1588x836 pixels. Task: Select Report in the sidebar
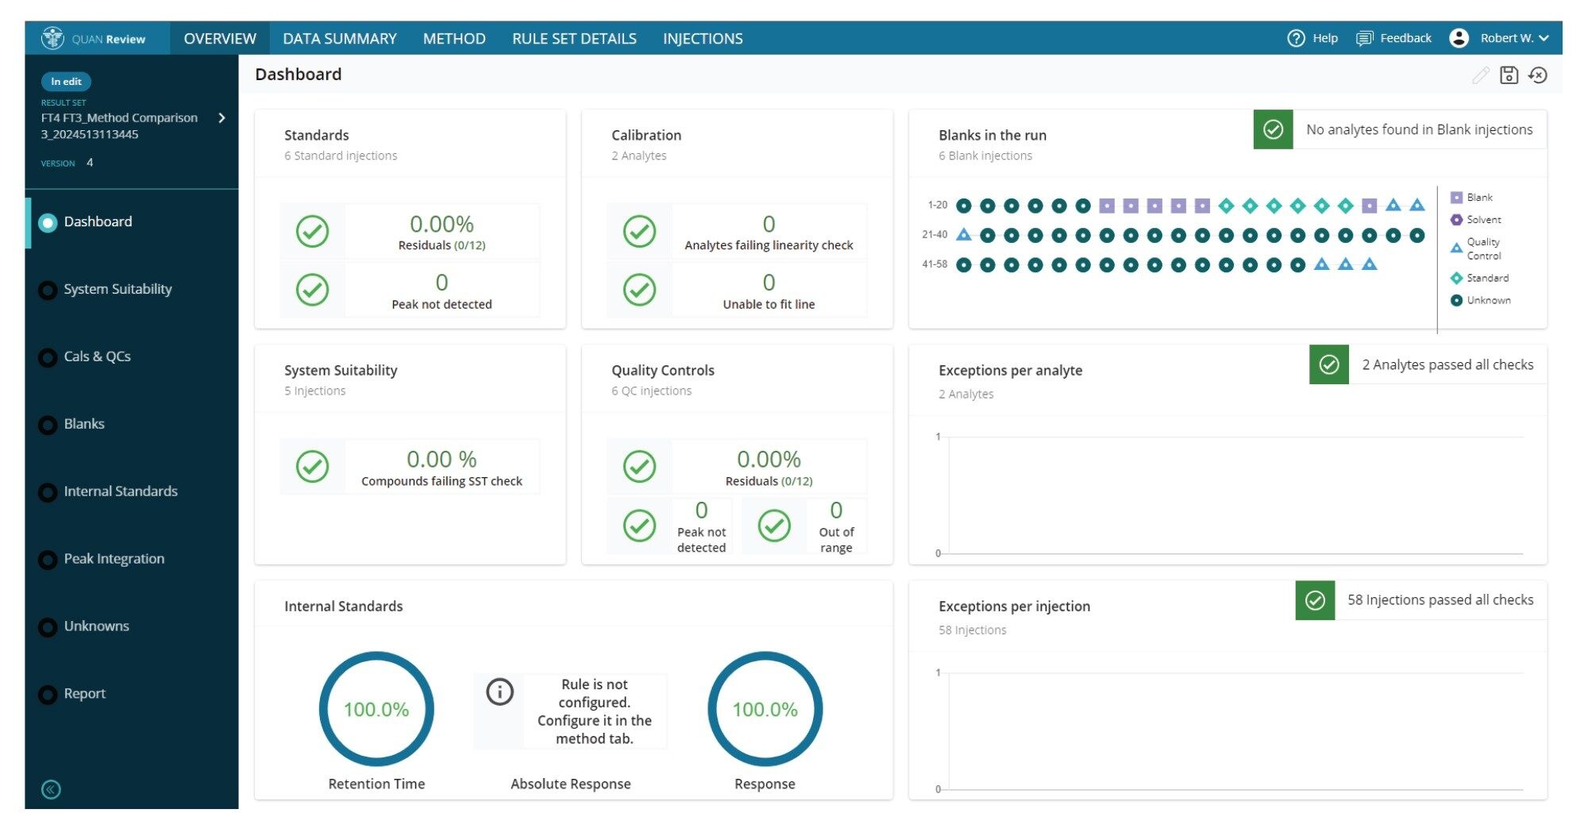pos(133,694)
